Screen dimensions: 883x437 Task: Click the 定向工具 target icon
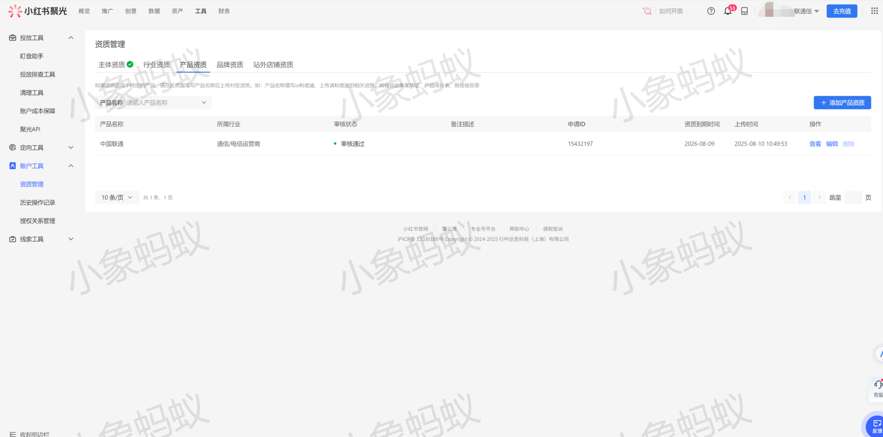tap(13, 148)
